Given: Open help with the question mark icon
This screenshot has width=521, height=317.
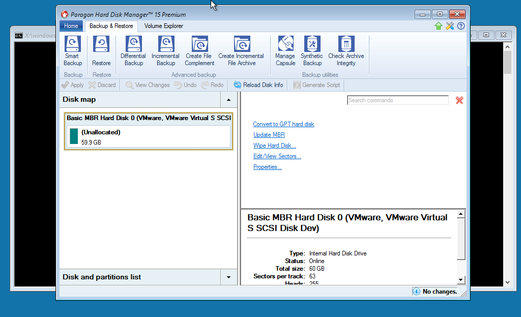Looking at the screenshot, I should pyautogui.click(x=461, y=26).
